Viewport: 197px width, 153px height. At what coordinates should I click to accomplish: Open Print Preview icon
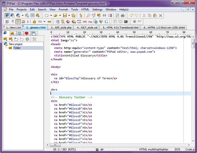(117, 15)
